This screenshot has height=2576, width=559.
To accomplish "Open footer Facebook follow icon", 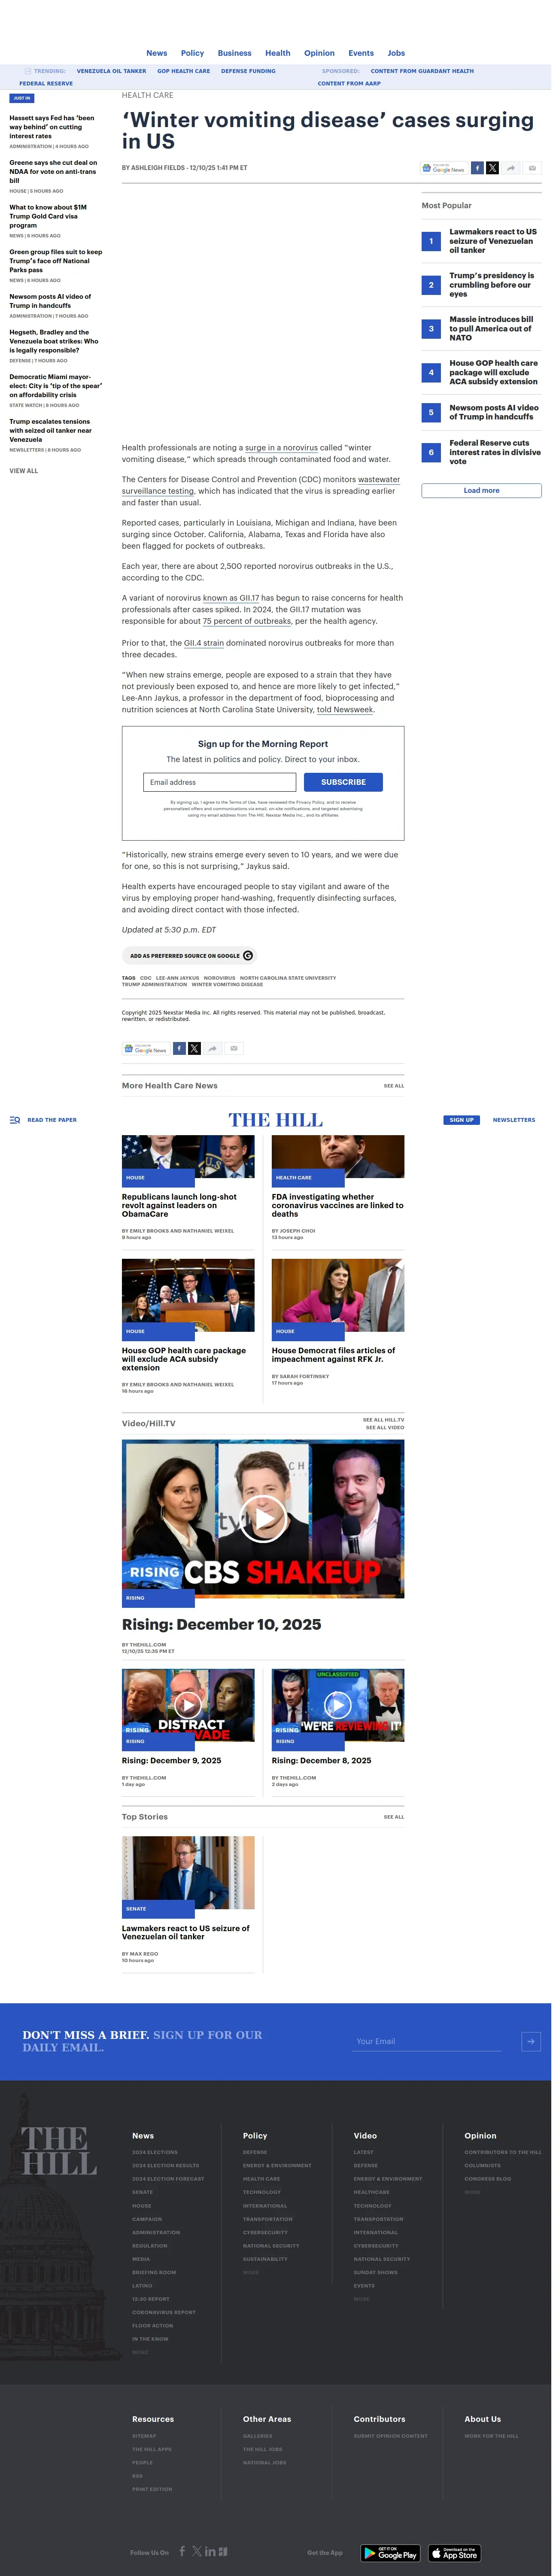I will [x=182, y=2552].
